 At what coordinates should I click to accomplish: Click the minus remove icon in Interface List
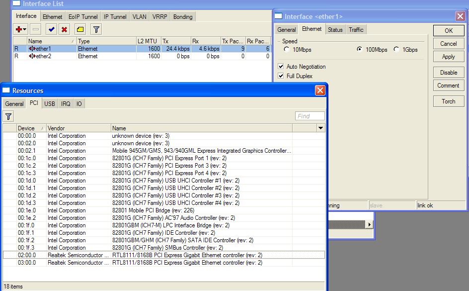point(35,29)
